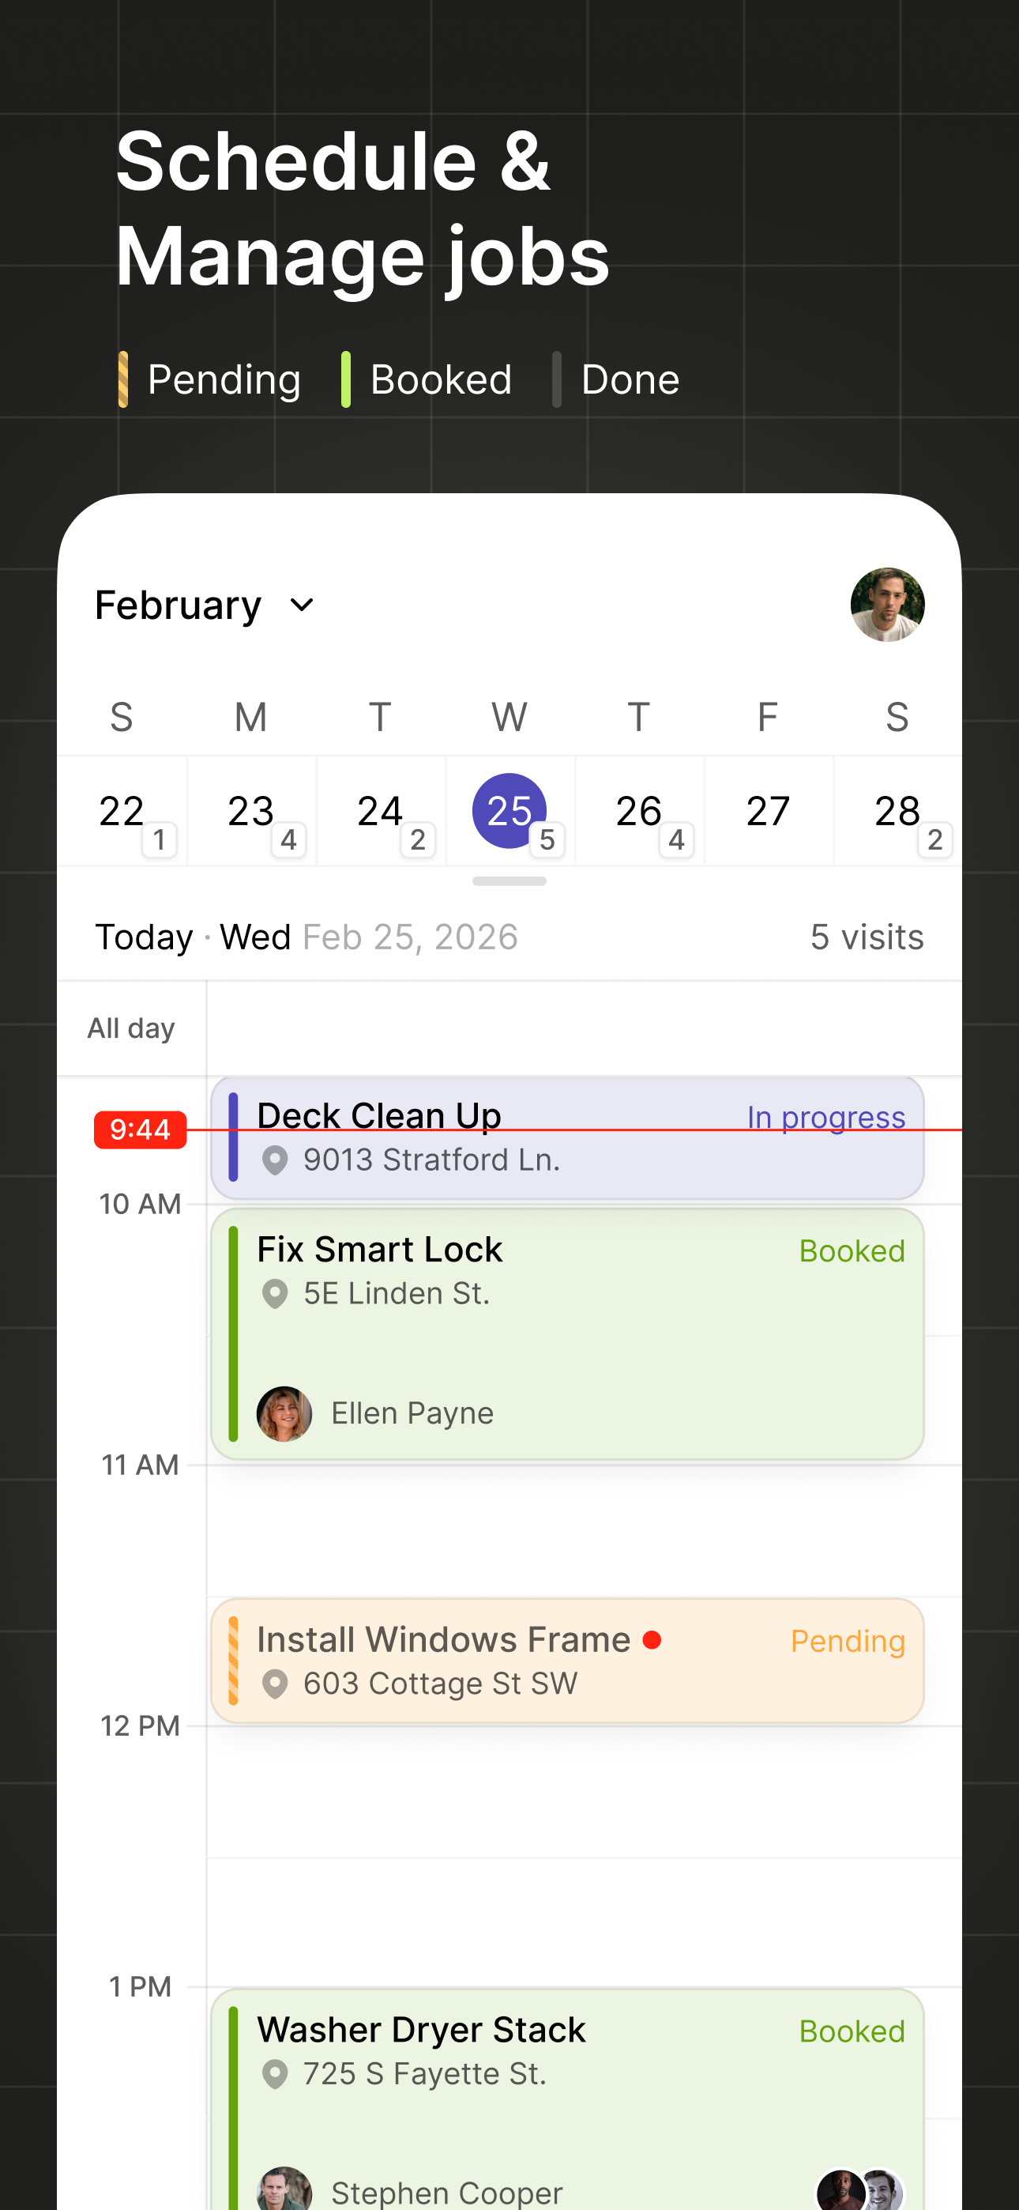Open the user profile avatar

click(887, 605)
